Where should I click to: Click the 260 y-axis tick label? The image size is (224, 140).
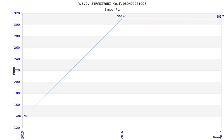click(x=17, y=48)
